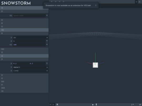Select the emitter field showing value 1

29,41
